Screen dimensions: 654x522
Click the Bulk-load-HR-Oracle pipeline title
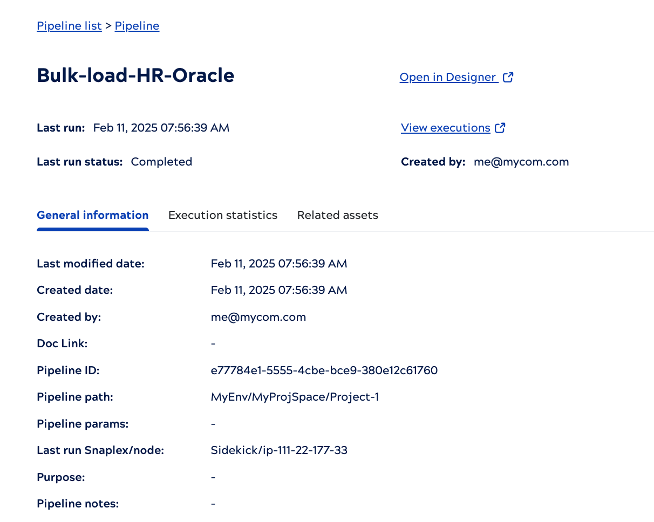tap(135, 75)
